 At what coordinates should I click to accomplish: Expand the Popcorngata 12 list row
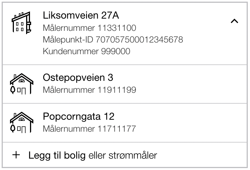tap(125, 123)
